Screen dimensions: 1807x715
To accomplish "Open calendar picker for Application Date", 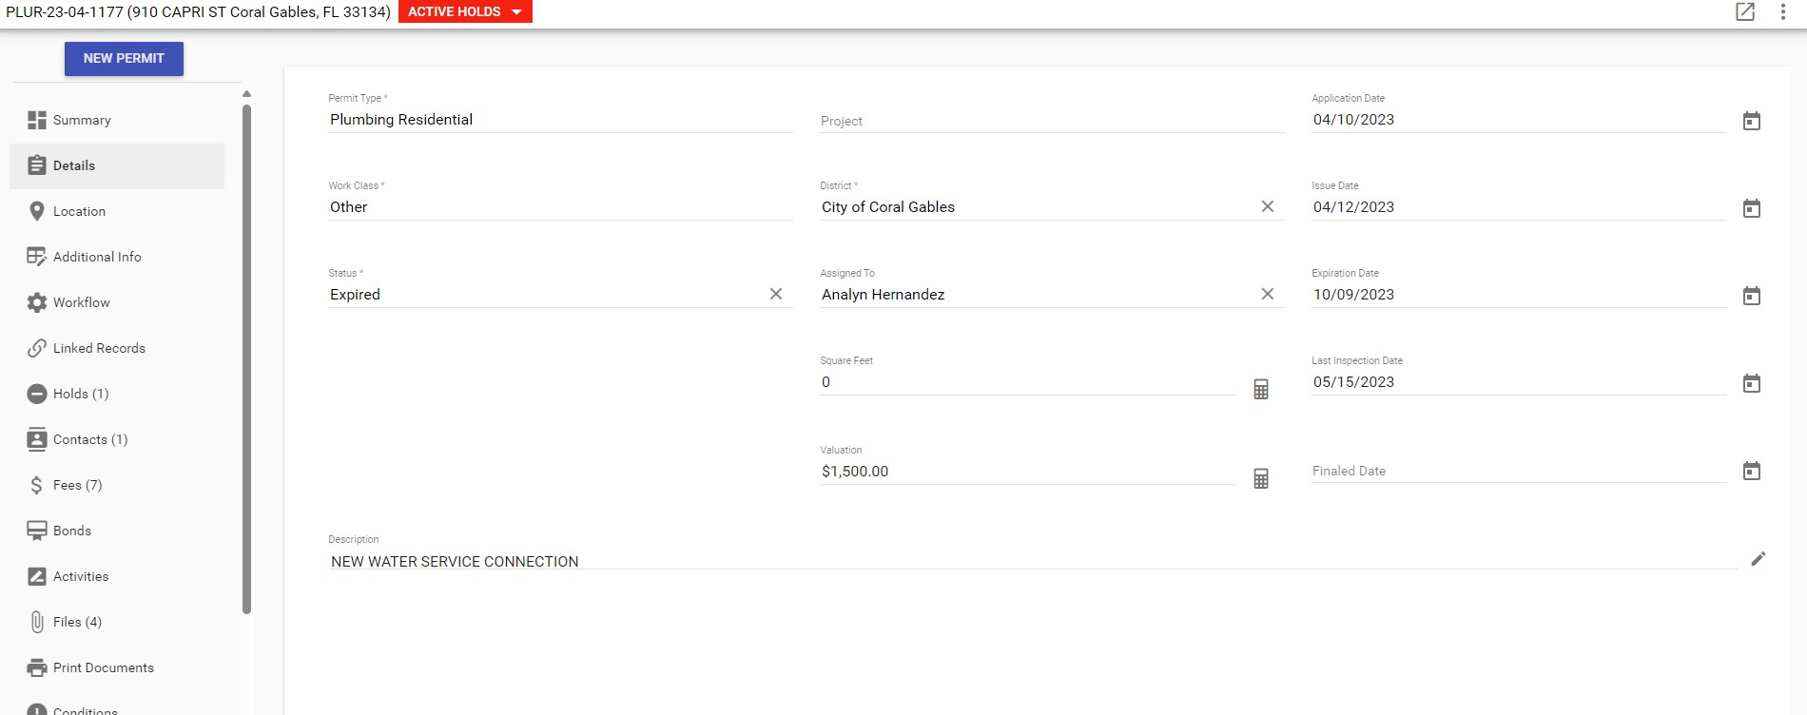I will [1751, 121].
